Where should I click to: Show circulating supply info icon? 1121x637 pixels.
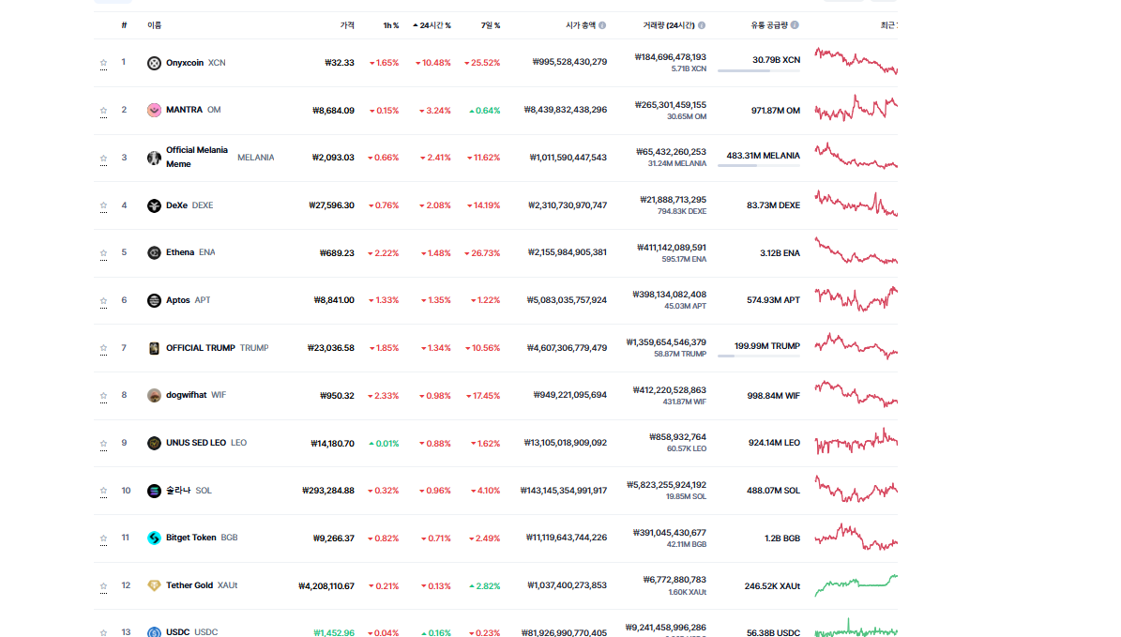pyautogui.click(x=795, y=25)
